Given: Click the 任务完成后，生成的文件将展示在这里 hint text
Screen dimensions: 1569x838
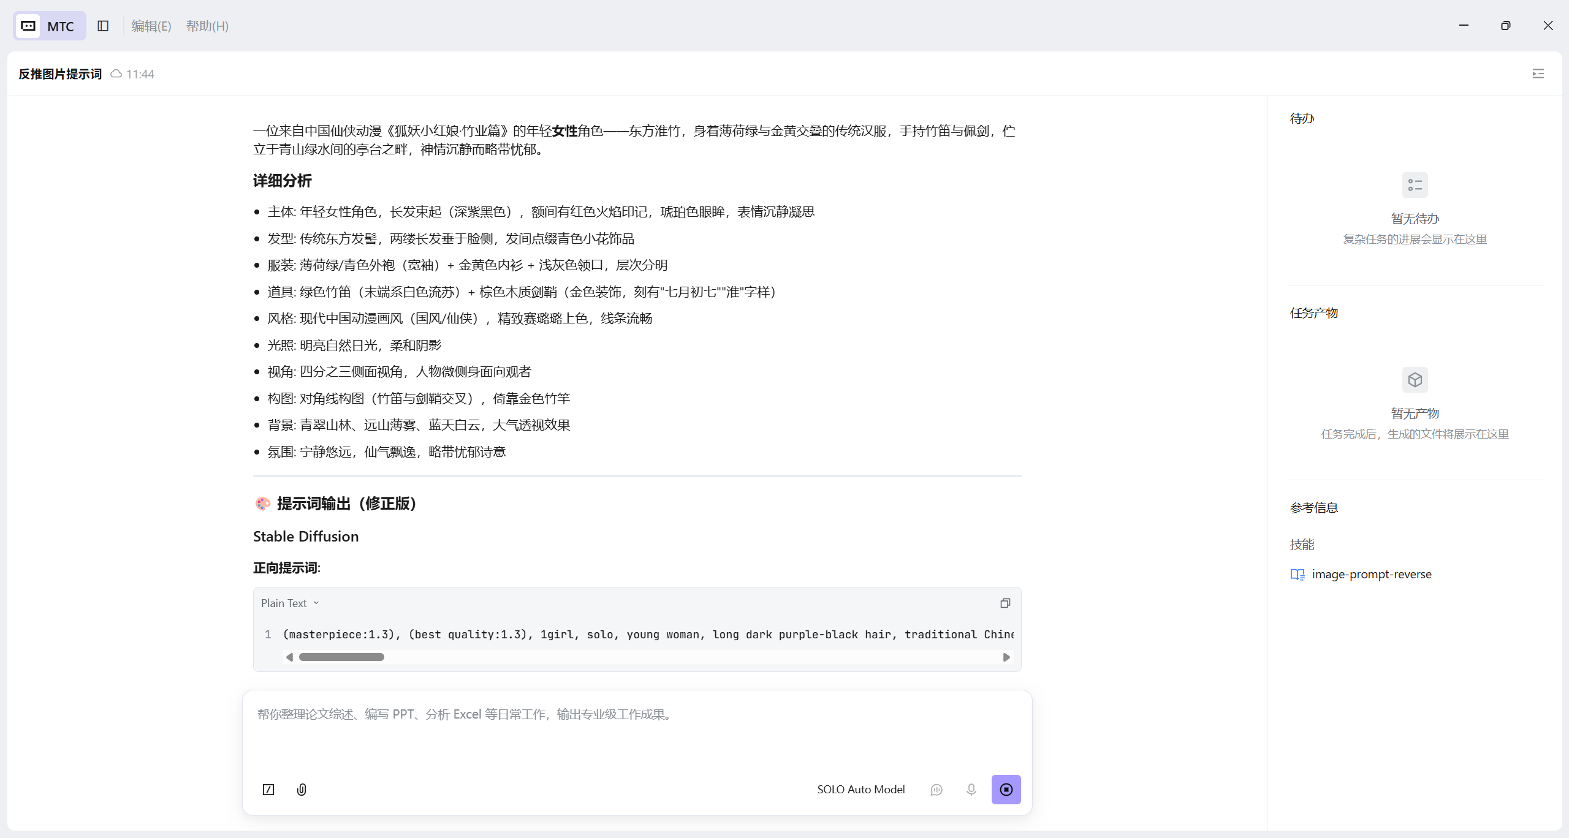Looking at the screenshot, I should (1415, 434).
